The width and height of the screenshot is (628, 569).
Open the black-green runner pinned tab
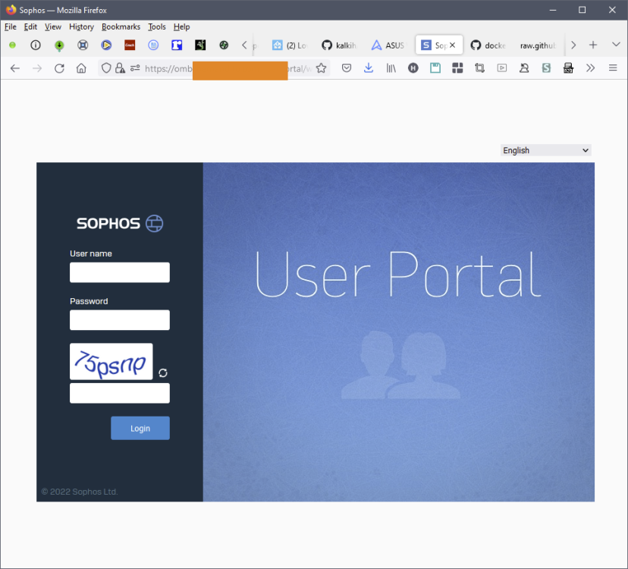point(200,46)
